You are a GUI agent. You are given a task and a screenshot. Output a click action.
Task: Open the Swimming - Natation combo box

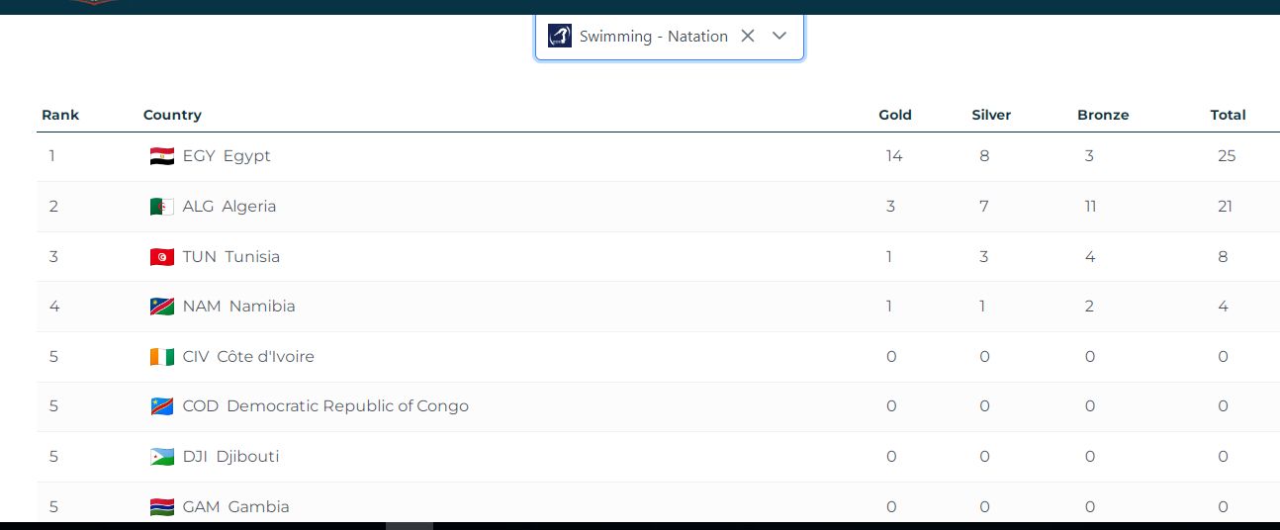(x=653, y=37)
